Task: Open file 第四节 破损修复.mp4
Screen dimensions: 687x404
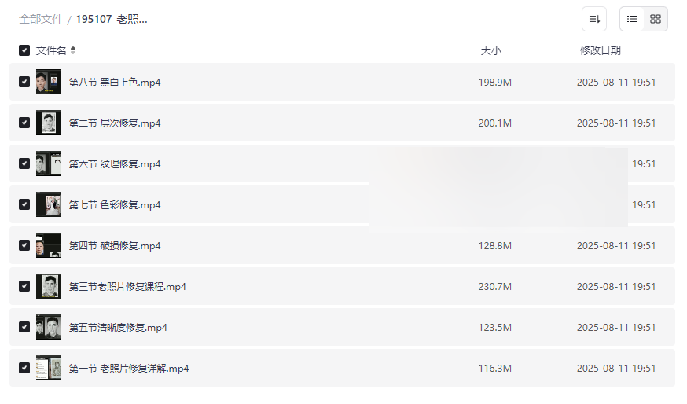Action: click(x=115, y=245)
